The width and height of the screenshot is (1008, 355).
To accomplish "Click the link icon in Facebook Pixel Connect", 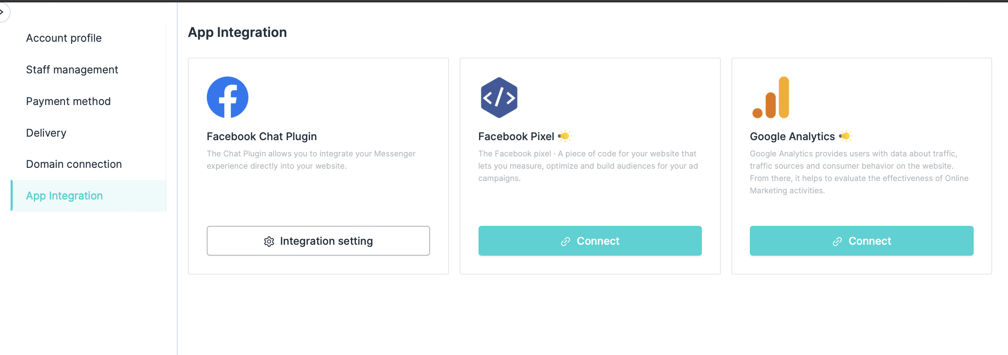I will 566,241.
